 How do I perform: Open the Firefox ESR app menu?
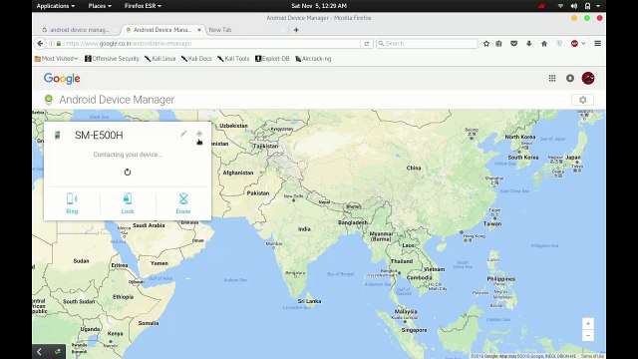click(x=143, y=6)
